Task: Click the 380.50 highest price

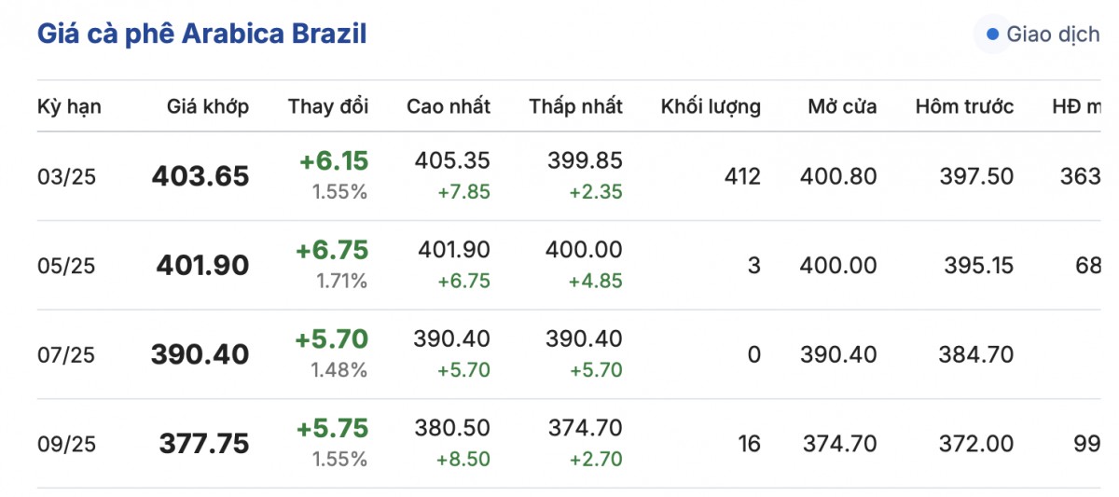Action: (x=452, y=428)
